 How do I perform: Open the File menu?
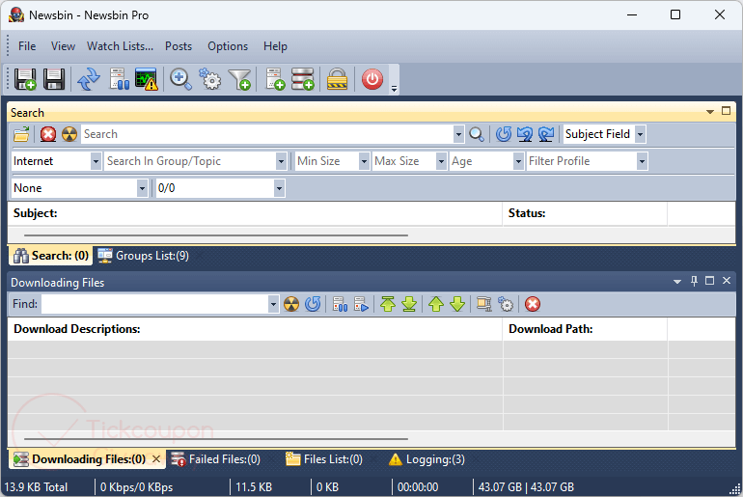pyautogui.click(x=27, y=46)
